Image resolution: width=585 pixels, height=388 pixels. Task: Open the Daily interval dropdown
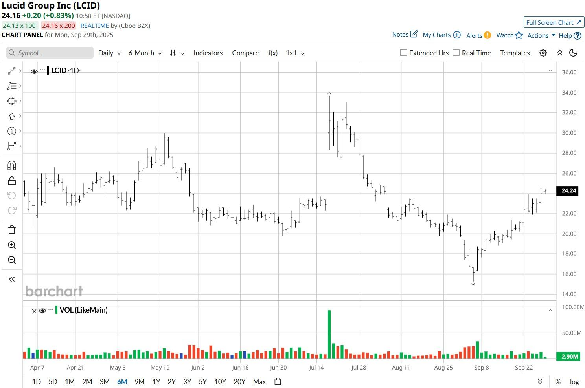(109, 53)
